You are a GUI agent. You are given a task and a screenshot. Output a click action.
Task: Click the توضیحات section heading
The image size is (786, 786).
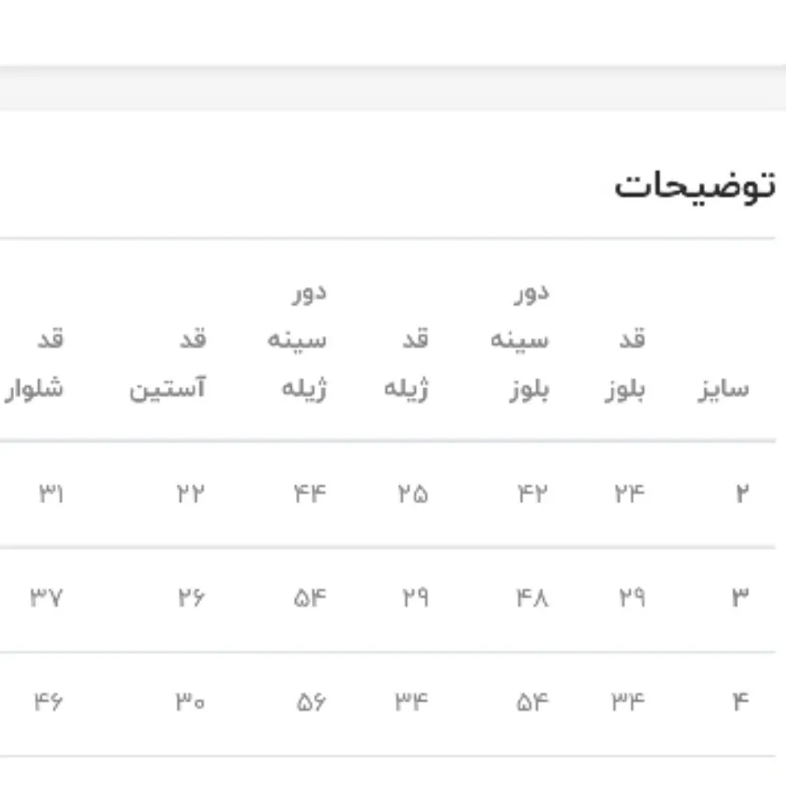tap(693, 186)
